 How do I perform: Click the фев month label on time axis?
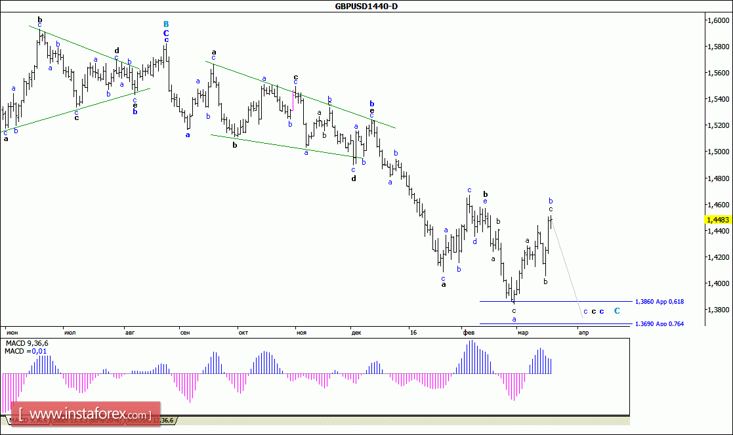(x=469, y=333)
